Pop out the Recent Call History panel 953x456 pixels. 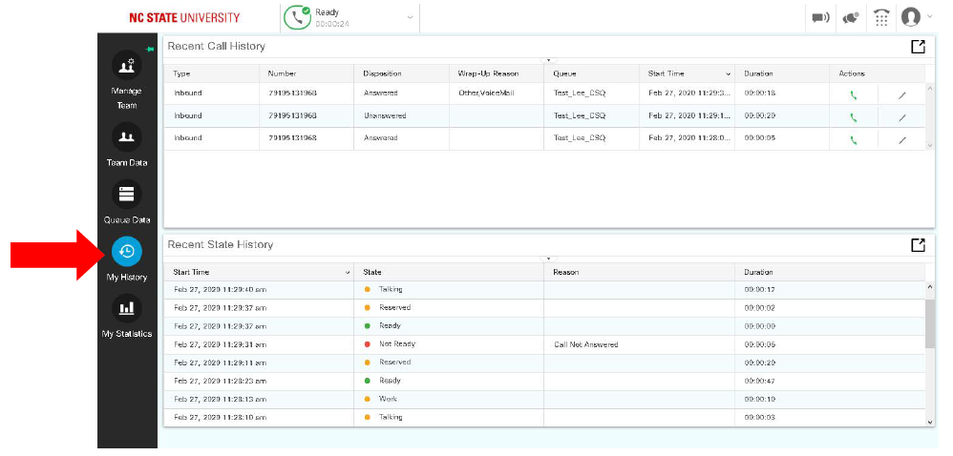[917, 47]
